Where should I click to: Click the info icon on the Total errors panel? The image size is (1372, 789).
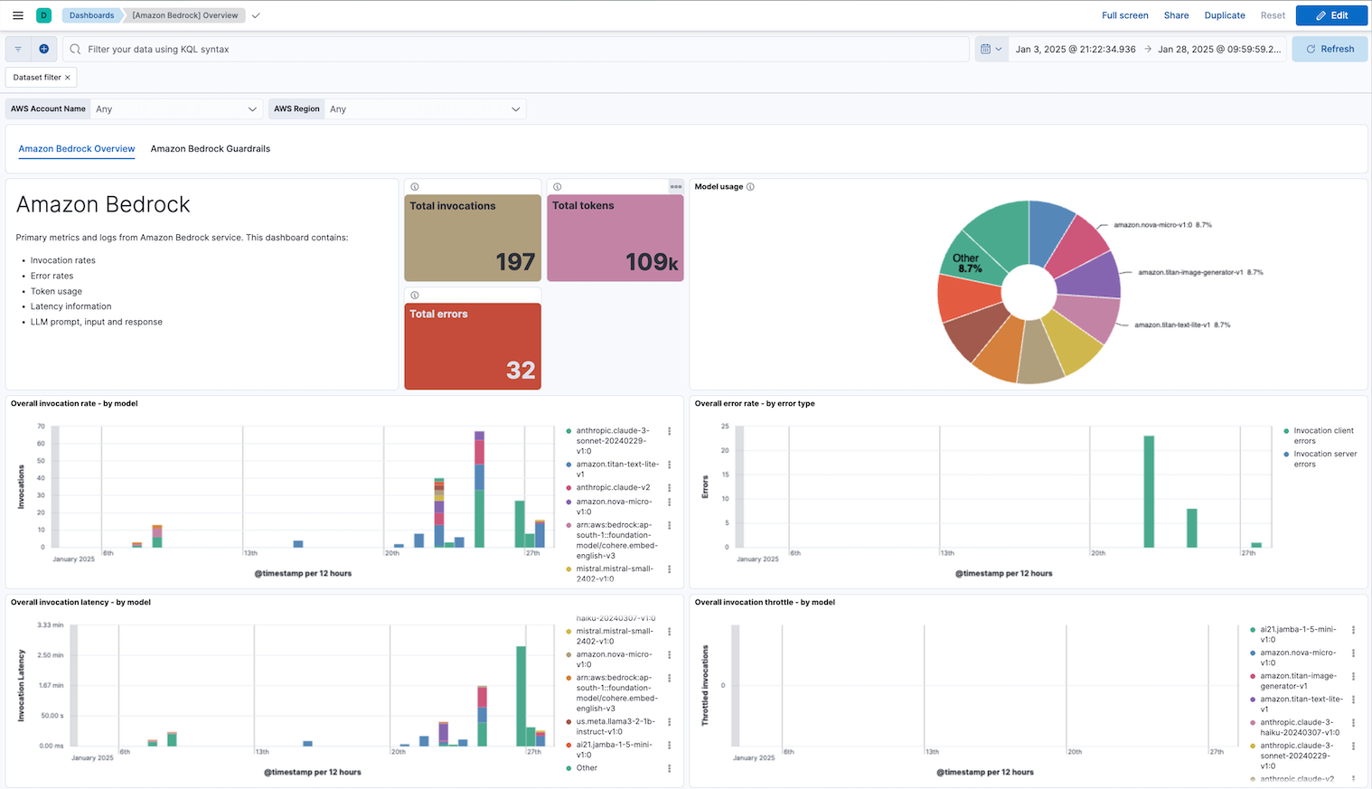pos(415,295)
